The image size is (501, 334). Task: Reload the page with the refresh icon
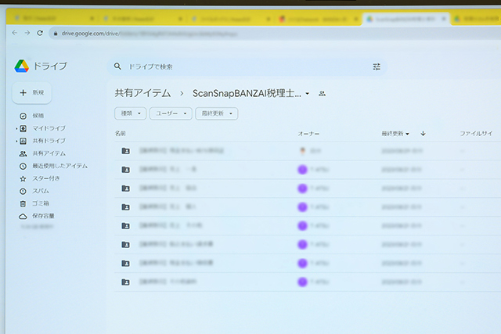(x=40, y=33)
